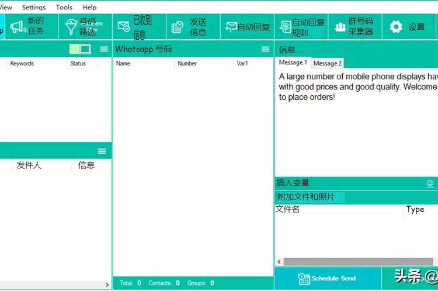Click the Groups count in status bar
438x292 pixels.
[200, 283]
